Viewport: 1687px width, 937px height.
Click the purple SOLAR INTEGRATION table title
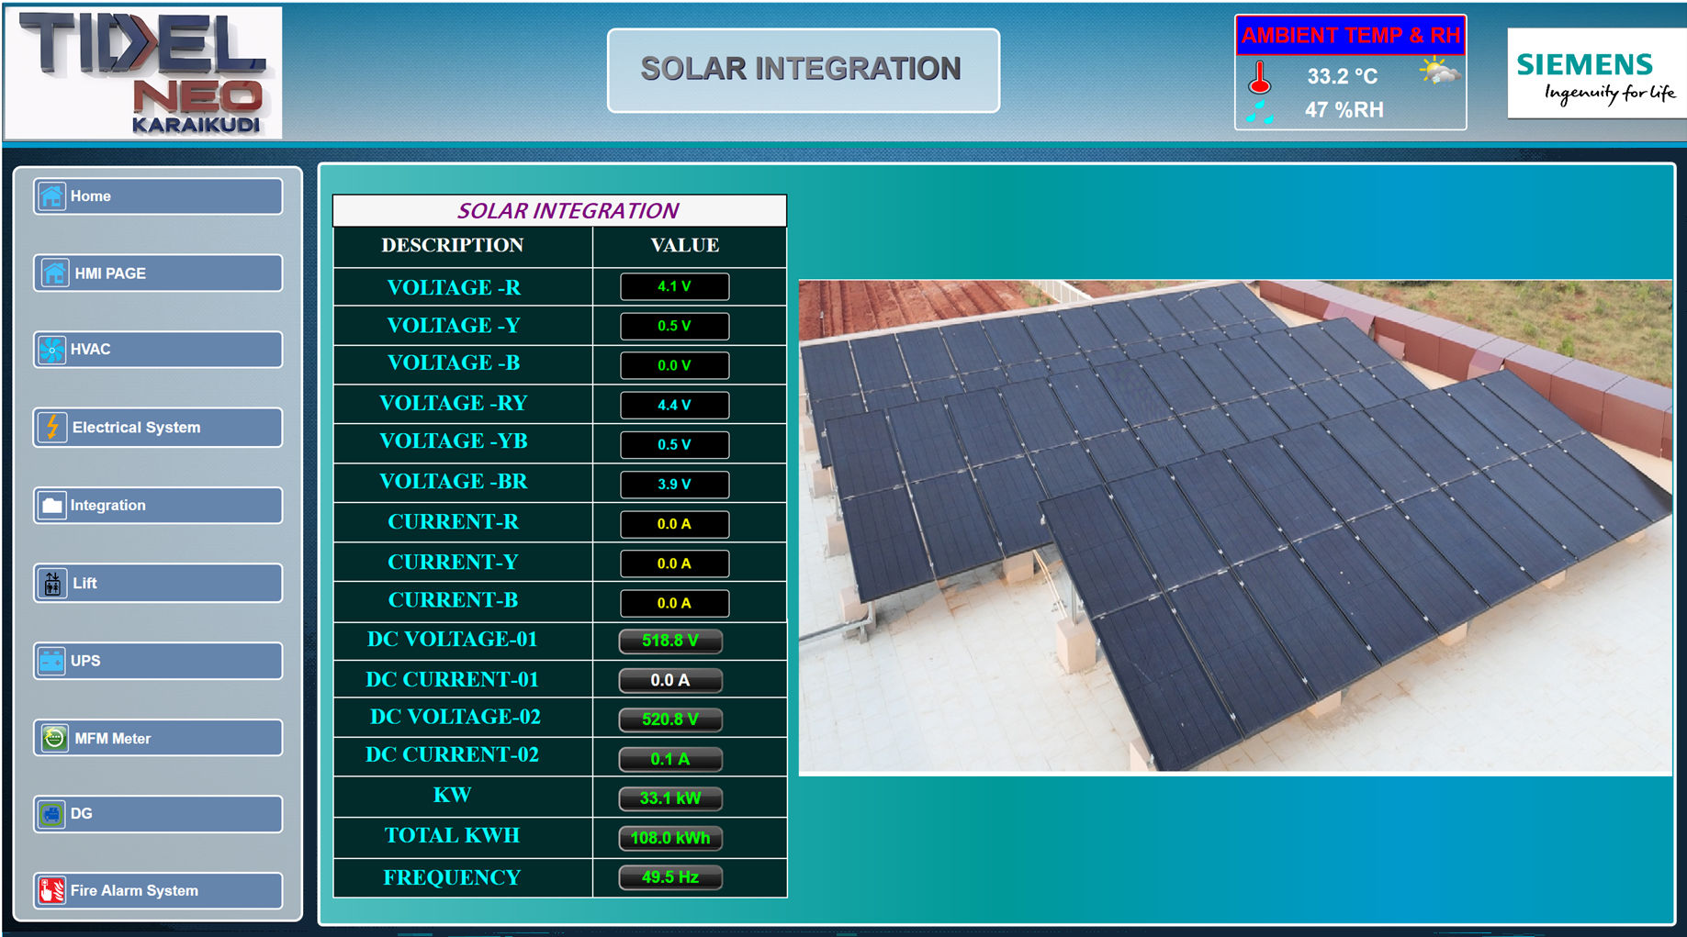568,211
